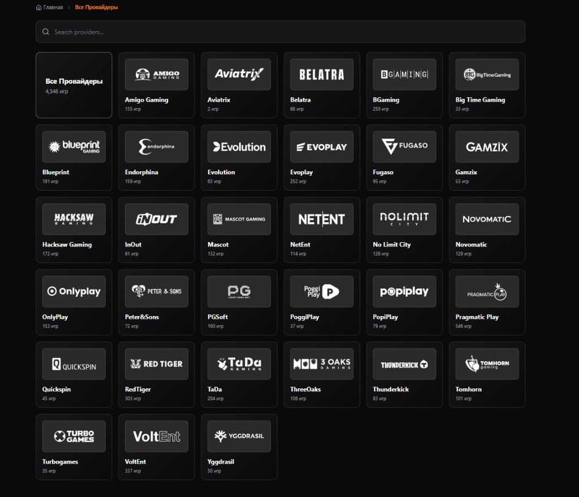Click "303 игр" under RedTiger

(133, 399)
